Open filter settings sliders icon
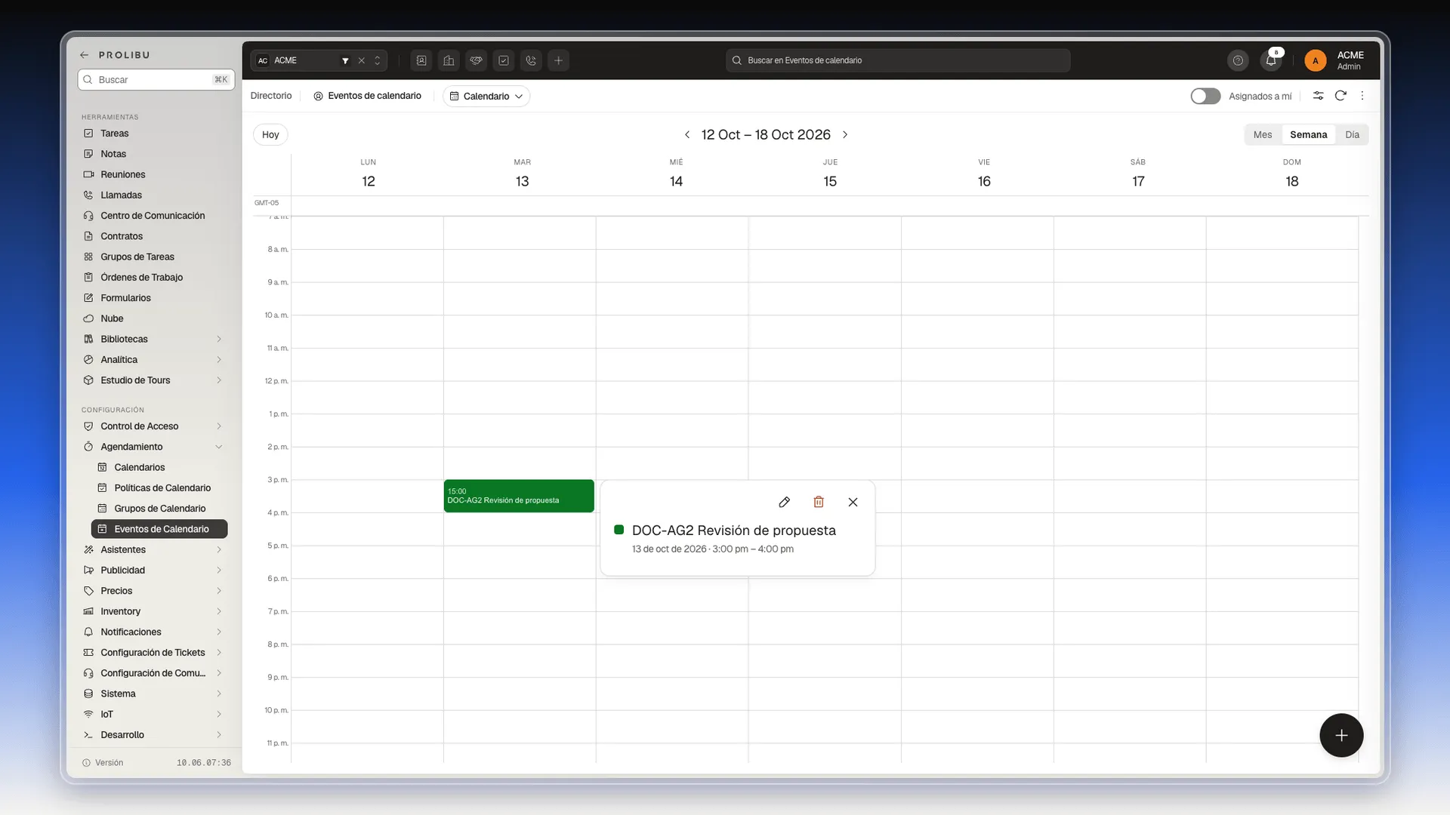The image size is (1450, 815). point(1318,96)
